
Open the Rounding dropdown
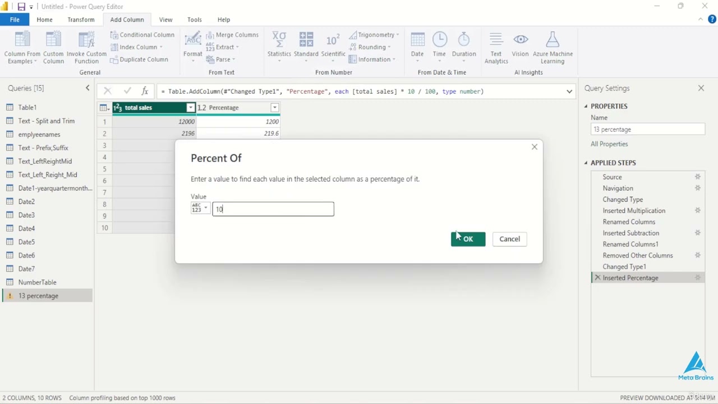pos(370,47)
